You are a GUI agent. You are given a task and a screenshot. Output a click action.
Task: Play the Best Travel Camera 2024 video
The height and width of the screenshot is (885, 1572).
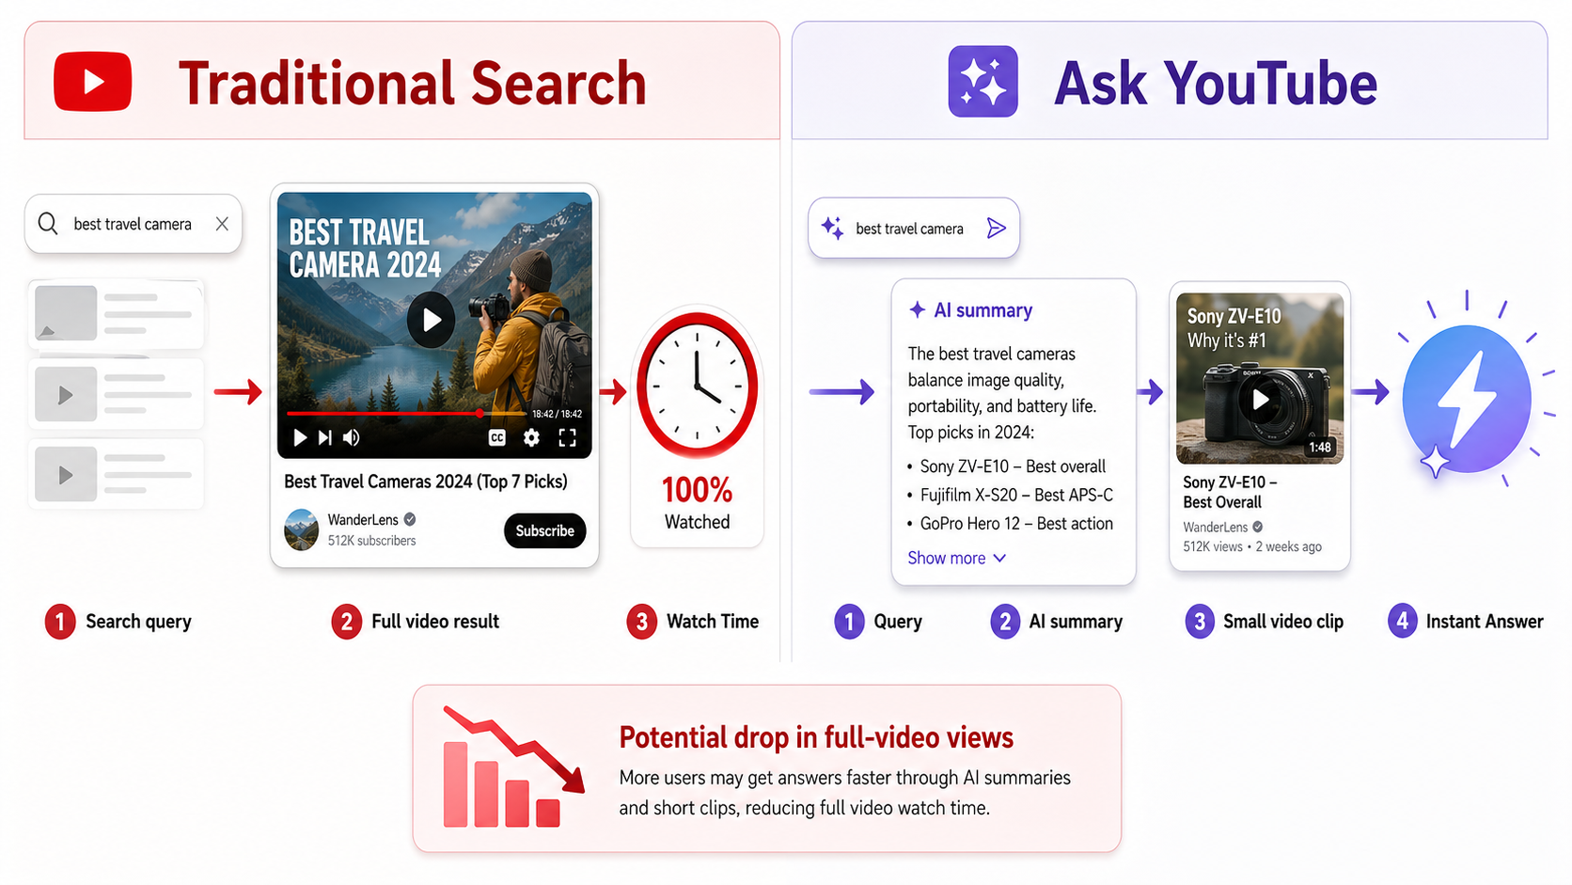pos(431,320)
